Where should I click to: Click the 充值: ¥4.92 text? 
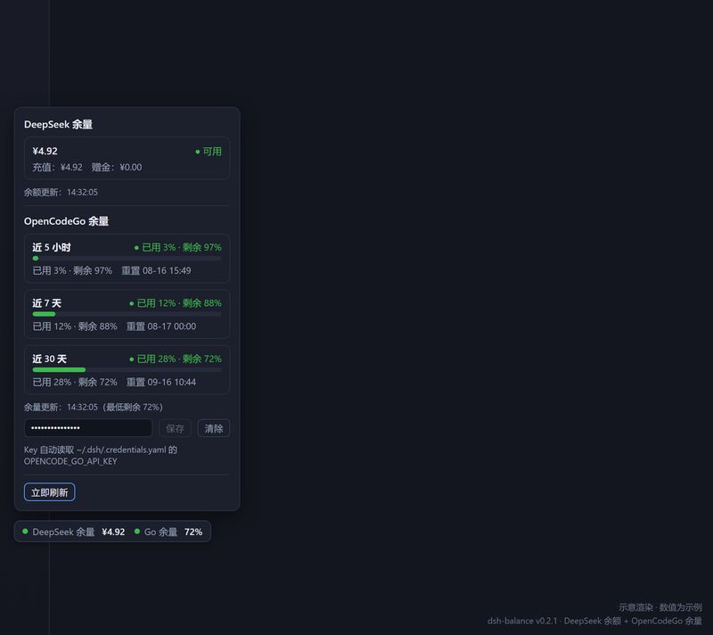(x=57, y=168)
